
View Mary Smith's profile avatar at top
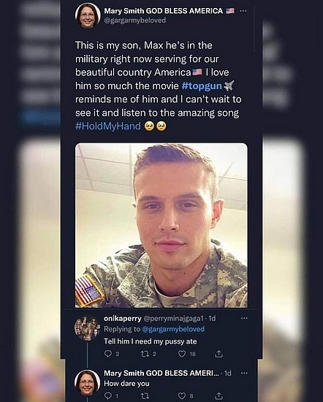click(88, 15)
